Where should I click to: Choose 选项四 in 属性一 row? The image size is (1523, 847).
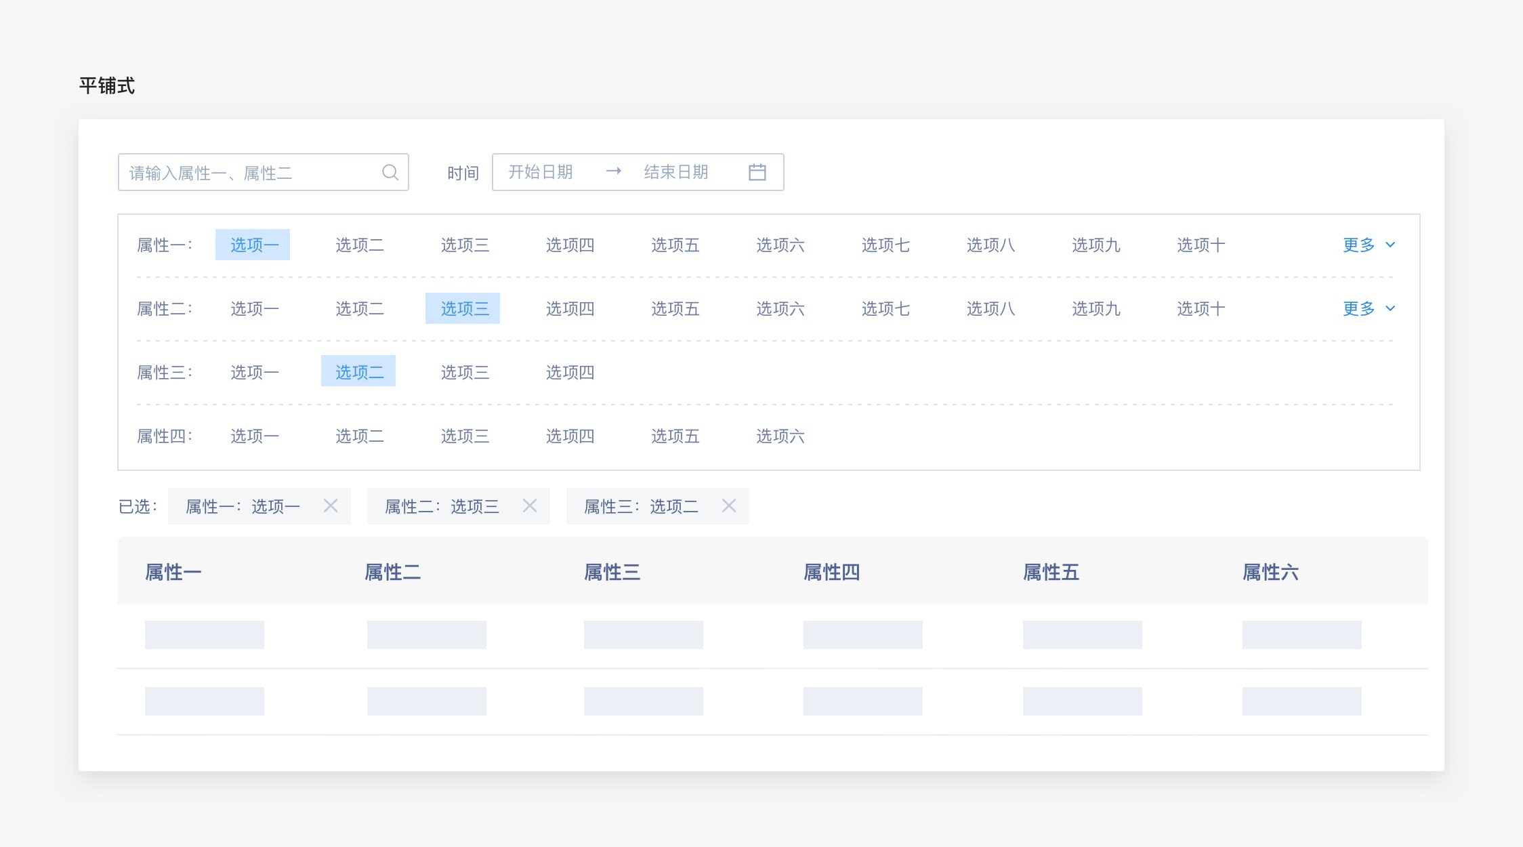point(570,245)
